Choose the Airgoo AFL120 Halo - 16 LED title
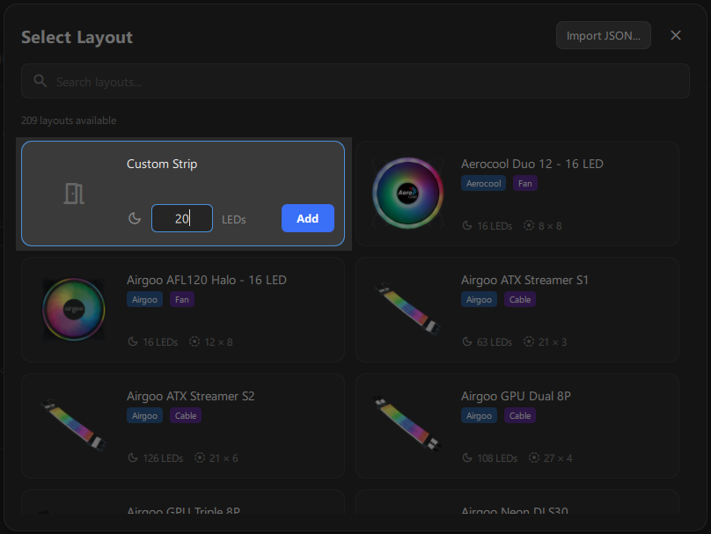Screen dimensions: 711x534 coord(207,280)
